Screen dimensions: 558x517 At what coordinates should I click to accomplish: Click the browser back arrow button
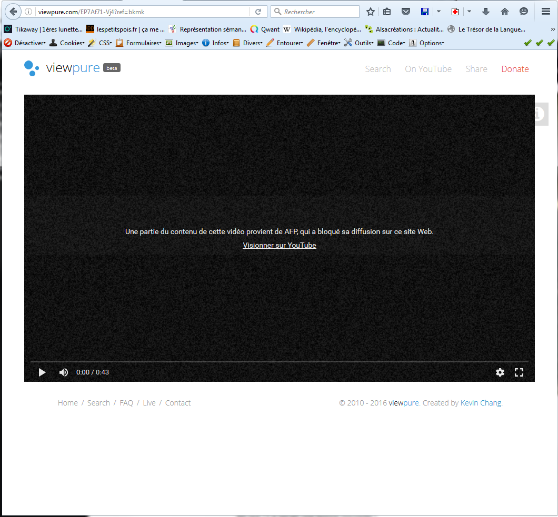[12, 12]
